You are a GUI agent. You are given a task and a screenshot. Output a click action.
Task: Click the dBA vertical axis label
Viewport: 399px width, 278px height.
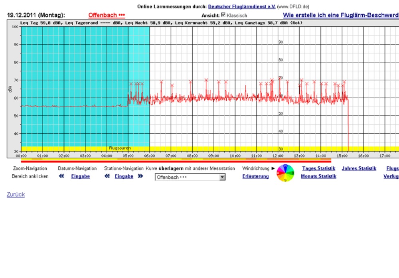(10, 89)
